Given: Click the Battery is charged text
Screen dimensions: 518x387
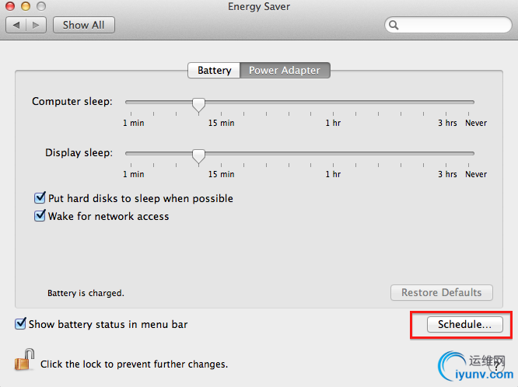Looking at the screenshot, I should pos(86,293).
